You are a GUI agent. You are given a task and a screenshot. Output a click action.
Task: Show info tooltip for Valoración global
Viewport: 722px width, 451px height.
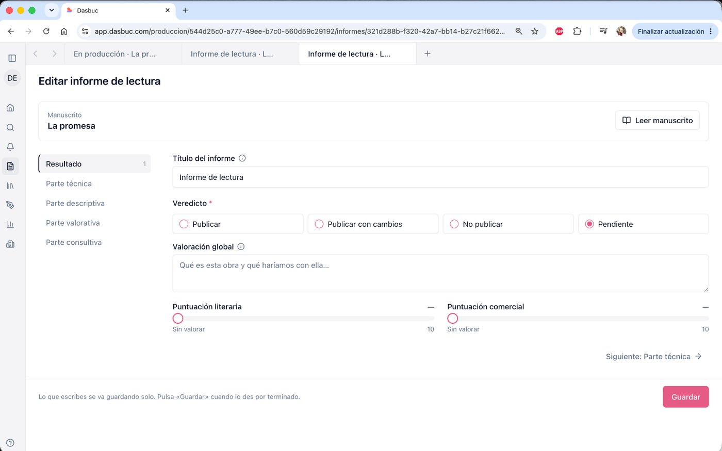(x=241, y=247)
